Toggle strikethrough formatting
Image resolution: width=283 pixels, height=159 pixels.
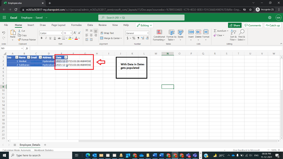coord(59,38)
